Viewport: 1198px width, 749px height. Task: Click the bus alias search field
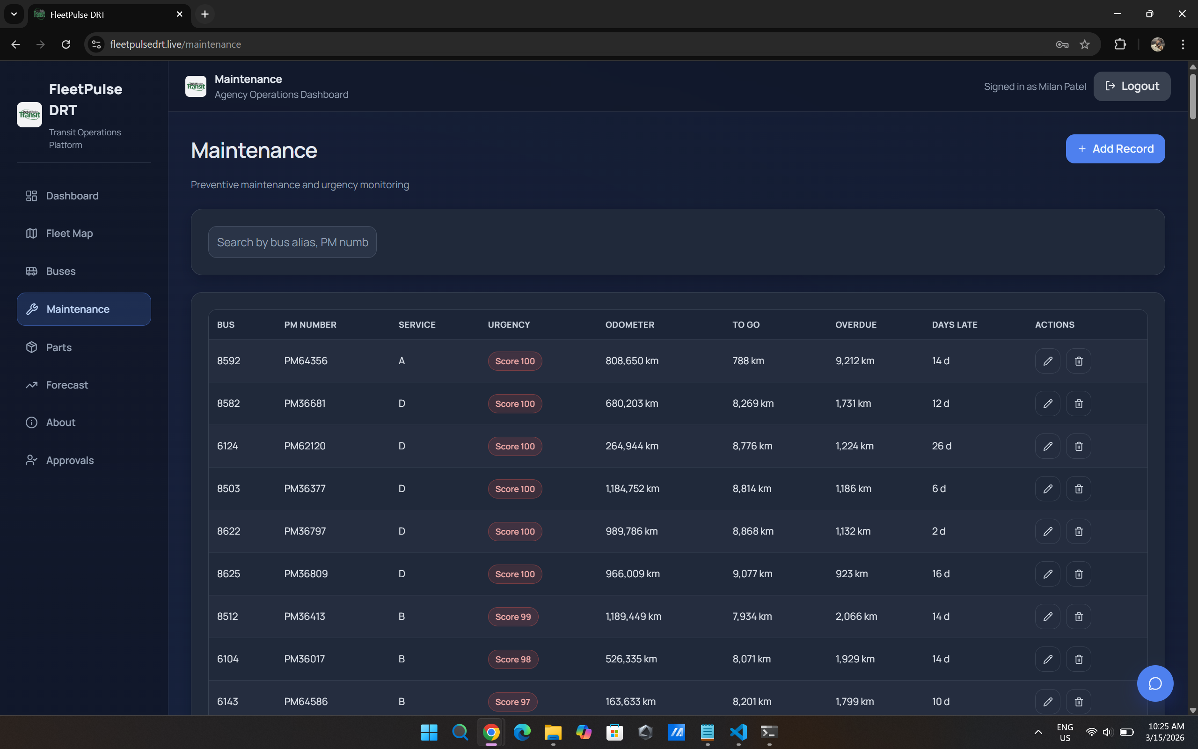coord(292,242)
